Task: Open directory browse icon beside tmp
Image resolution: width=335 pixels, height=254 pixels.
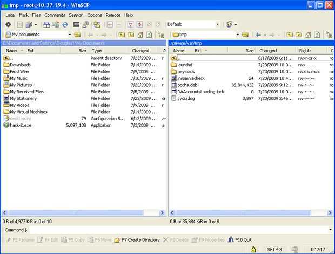Action: click(x=245, y=35)
